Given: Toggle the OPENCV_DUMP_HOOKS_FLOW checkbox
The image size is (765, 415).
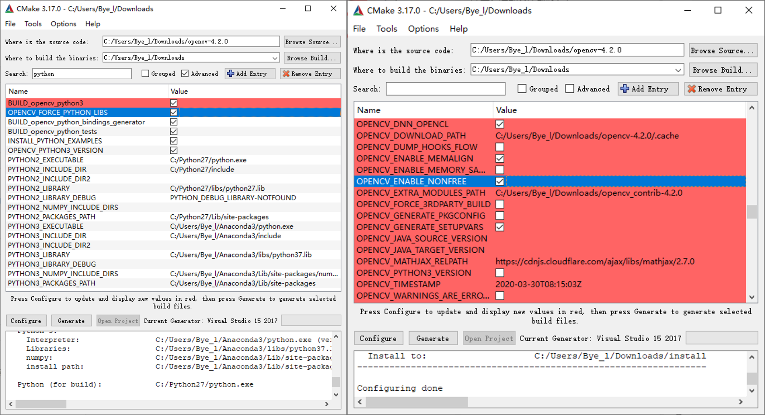Looking at the screenshot, I should tap(500, 147).
